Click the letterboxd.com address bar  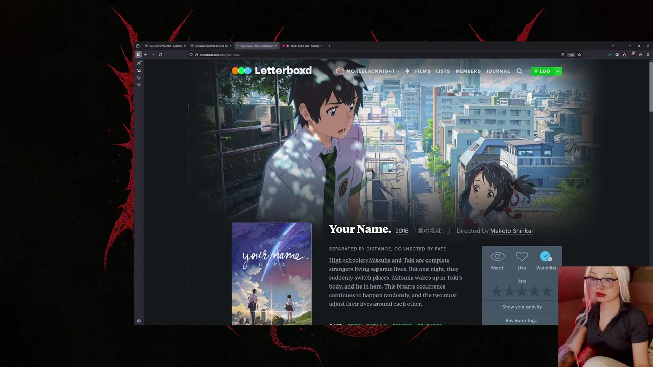[x=372, y=55]
